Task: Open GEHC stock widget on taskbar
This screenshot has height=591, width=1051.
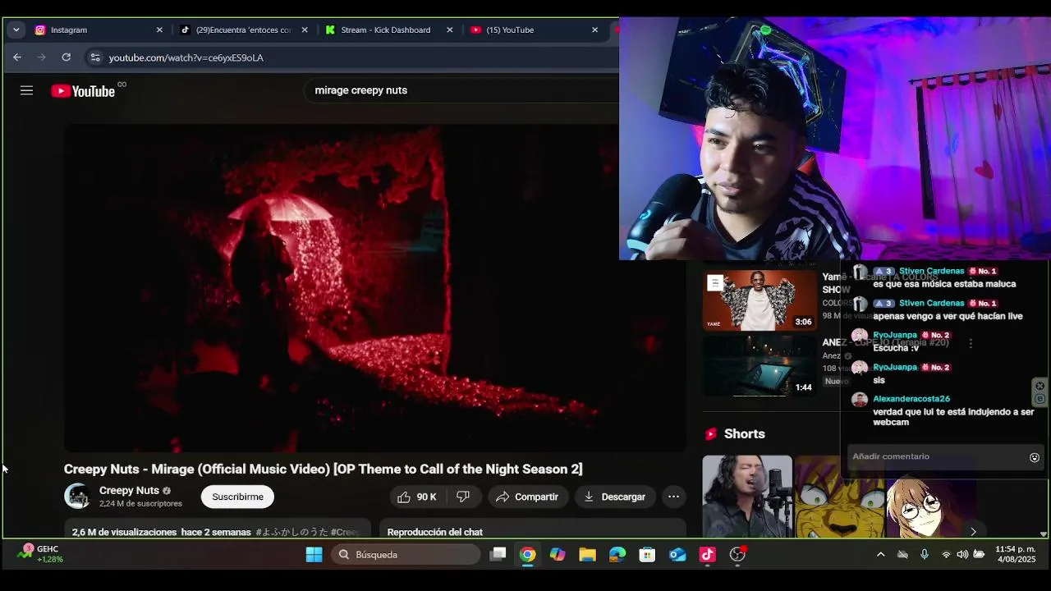Action: tap(41, 554)
